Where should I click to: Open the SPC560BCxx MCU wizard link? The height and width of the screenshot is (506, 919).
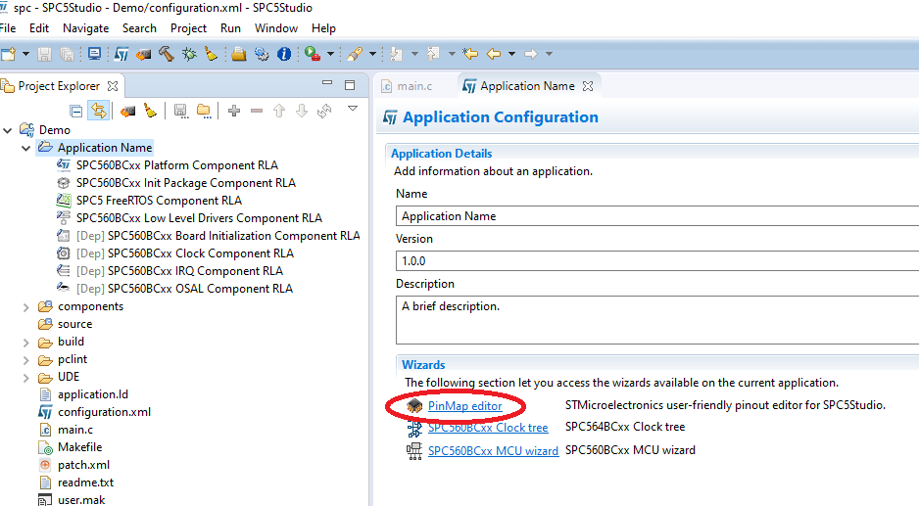pyautogui.click(x=493, y=451)
